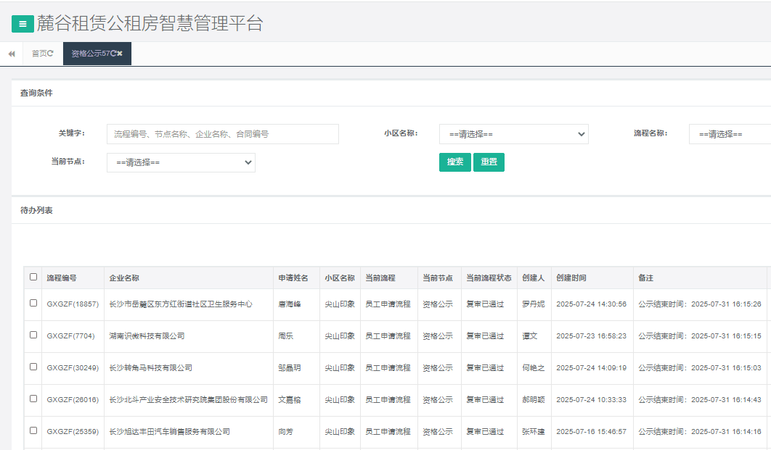Check the row for GXGZF(18857)

33,303
